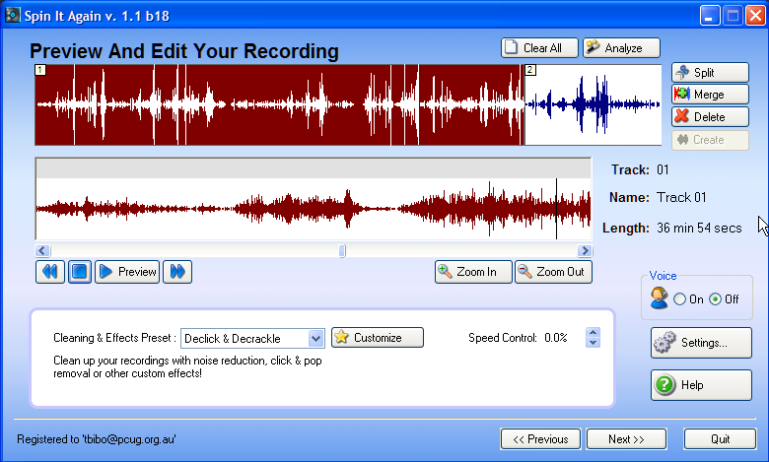Start the Preview playback
The height and width of the screenshot is (462, 769).
tap(127, 272)
